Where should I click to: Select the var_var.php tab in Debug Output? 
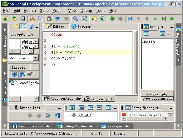tap(157, 94)
